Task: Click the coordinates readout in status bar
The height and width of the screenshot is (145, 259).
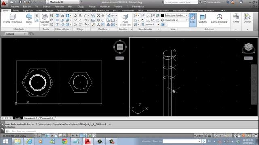Action: click(x=15, y=136)
